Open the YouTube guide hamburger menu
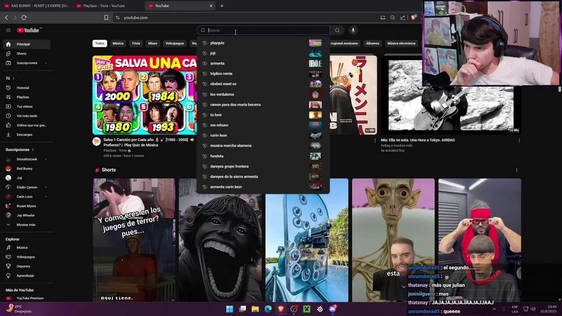The height and width of the screenshot is (316, 562). [x=8, y=30]
